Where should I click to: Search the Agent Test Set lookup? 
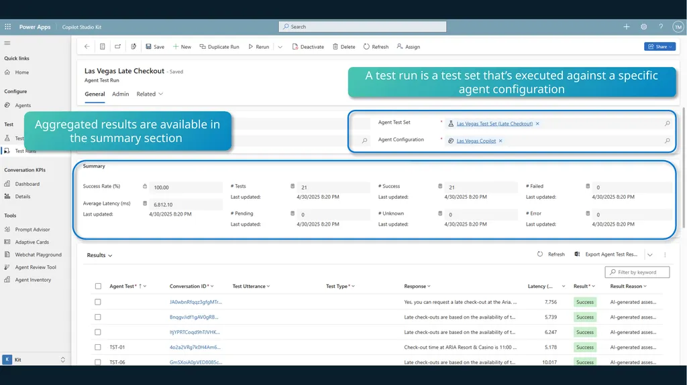click(668, 124)
